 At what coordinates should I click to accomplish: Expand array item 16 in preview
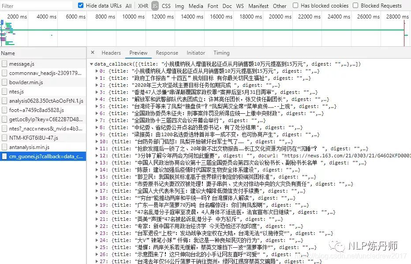click(x=97, y=184)
